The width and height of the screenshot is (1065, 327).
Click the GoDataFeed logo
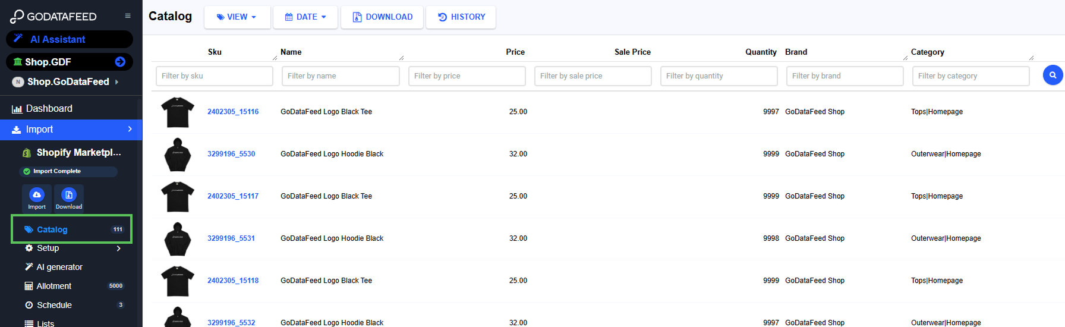(x=53, y=16)
